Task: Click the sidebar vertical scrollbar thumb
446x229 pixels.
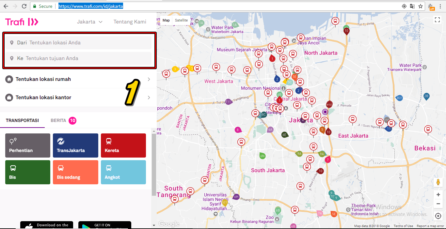Action: 154,165
